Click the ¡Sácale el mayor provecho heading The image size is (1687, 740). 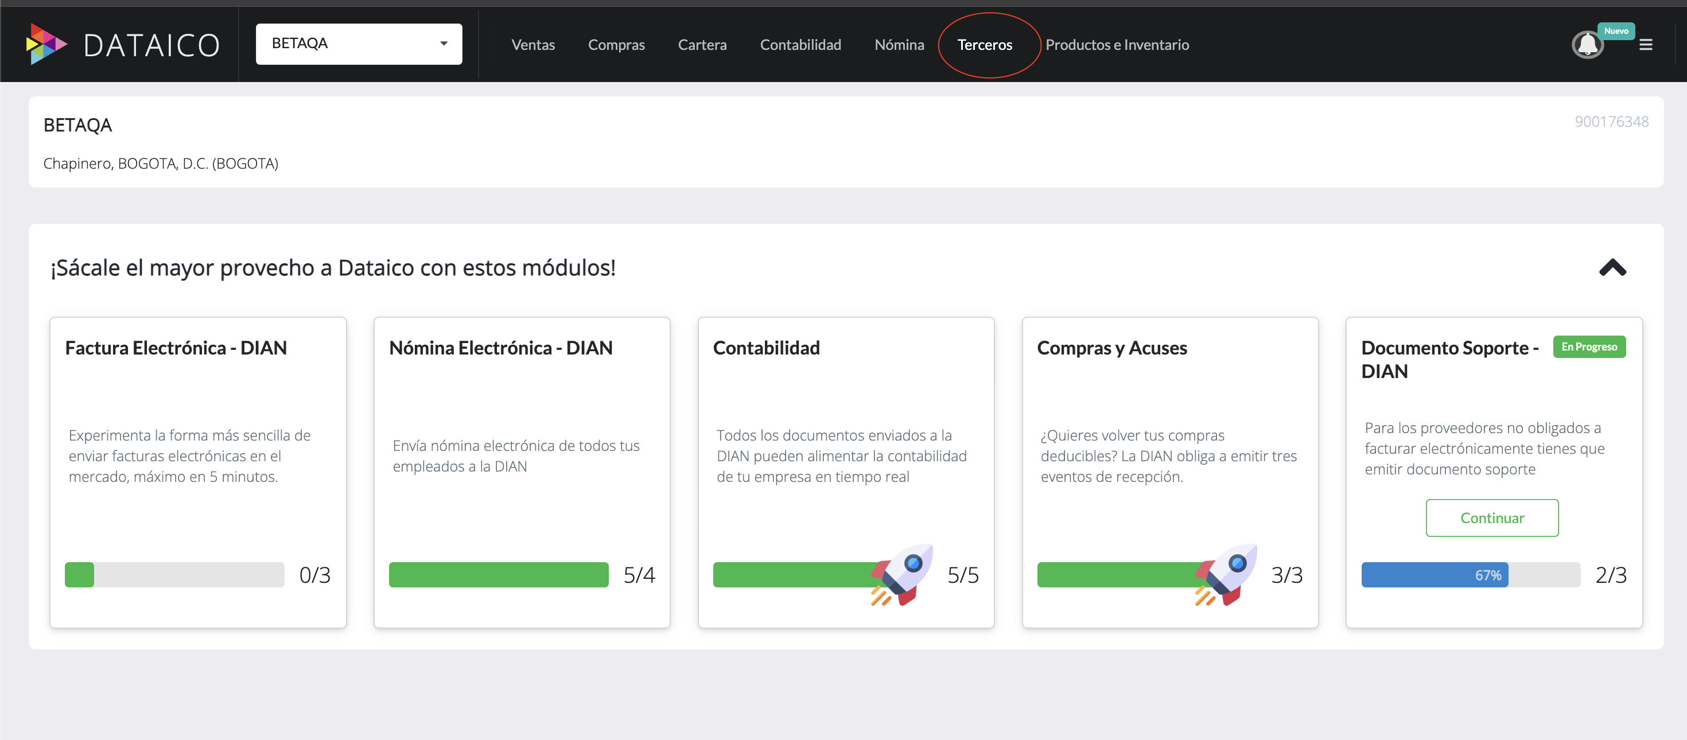click(333, 267)
